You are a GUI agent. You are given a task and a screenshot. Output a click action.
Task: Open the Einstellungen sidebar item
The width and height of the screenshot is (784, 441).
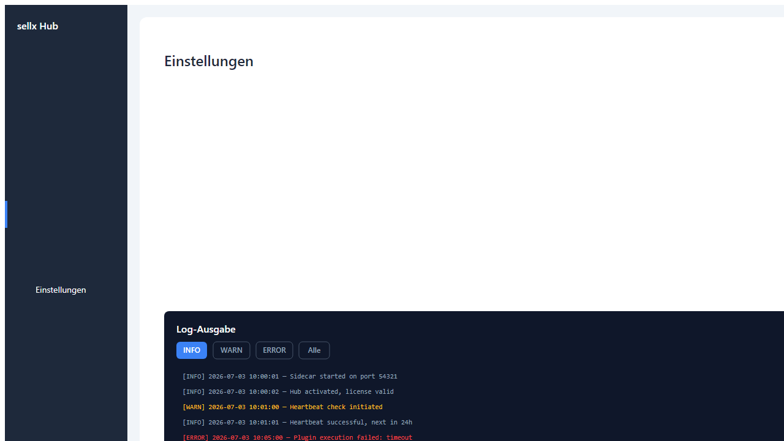(61, 290)
